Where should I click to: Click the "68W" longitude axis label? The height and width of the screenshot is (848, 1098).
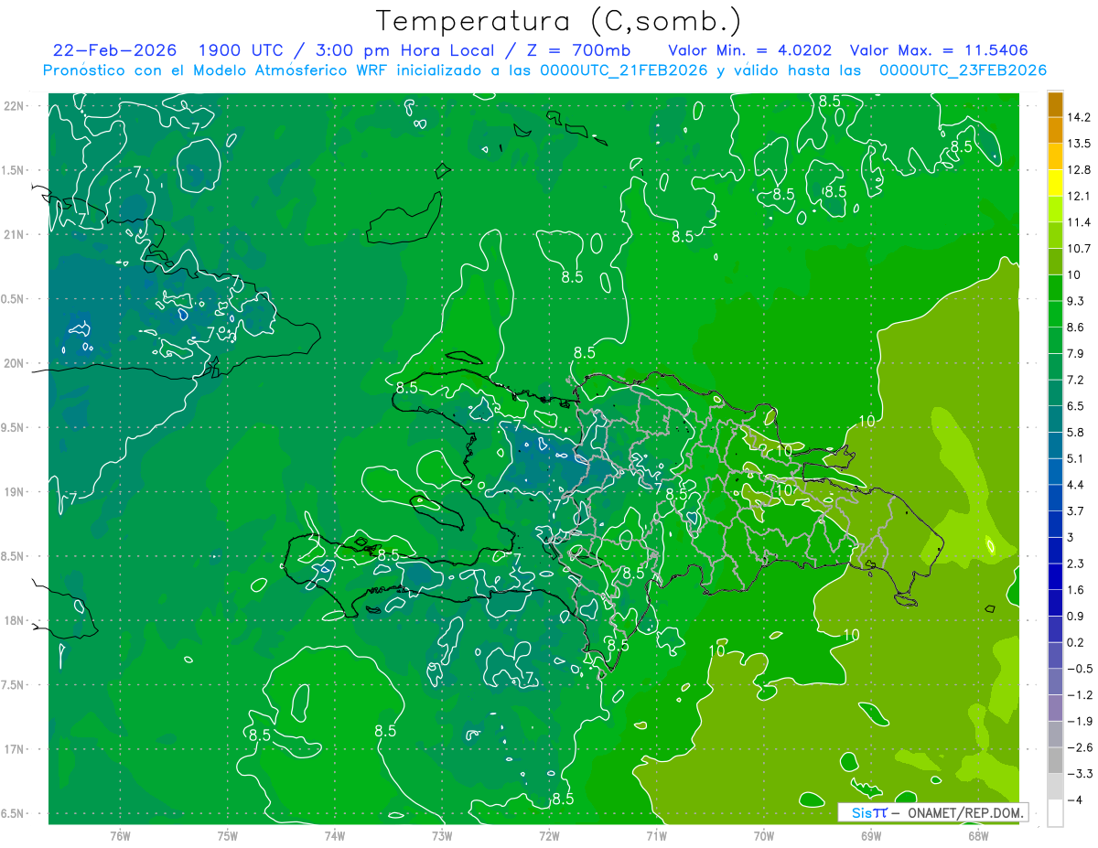pyautogui.click(x=978, y=836)
